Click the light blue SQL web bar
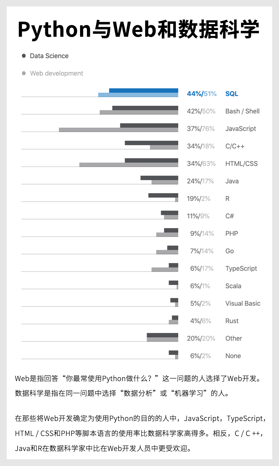 pos(138,95)
